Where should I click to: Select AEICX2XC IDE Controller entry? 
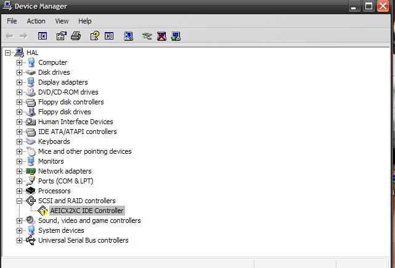[x=87, y=211]
